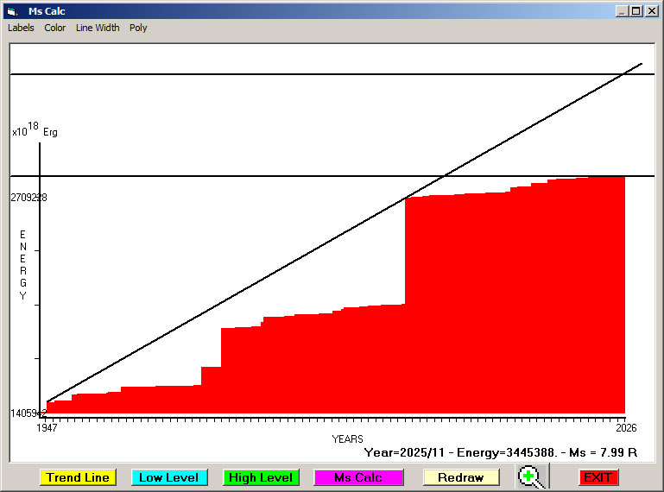The image size is (664, 492).
Task: Click the magnifier zoom-in icon
Action: tap(533, 476)
